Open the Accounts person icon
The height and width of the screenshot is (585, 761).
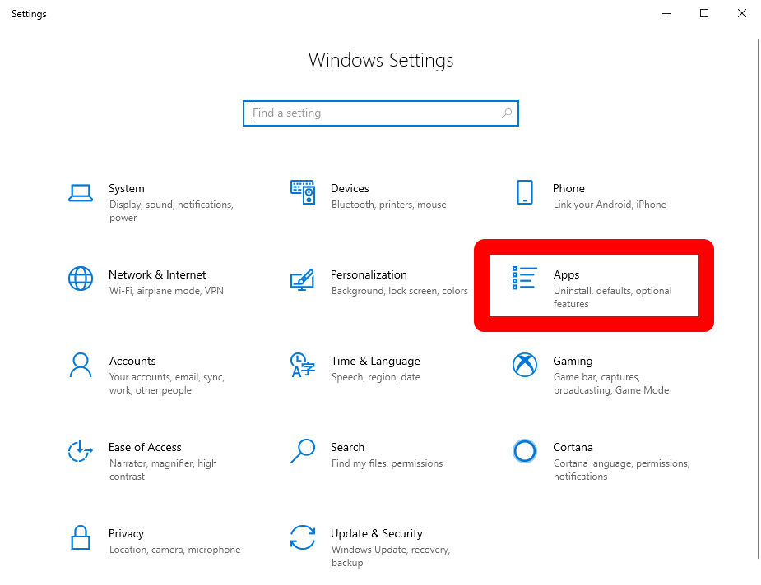point(81,365)
